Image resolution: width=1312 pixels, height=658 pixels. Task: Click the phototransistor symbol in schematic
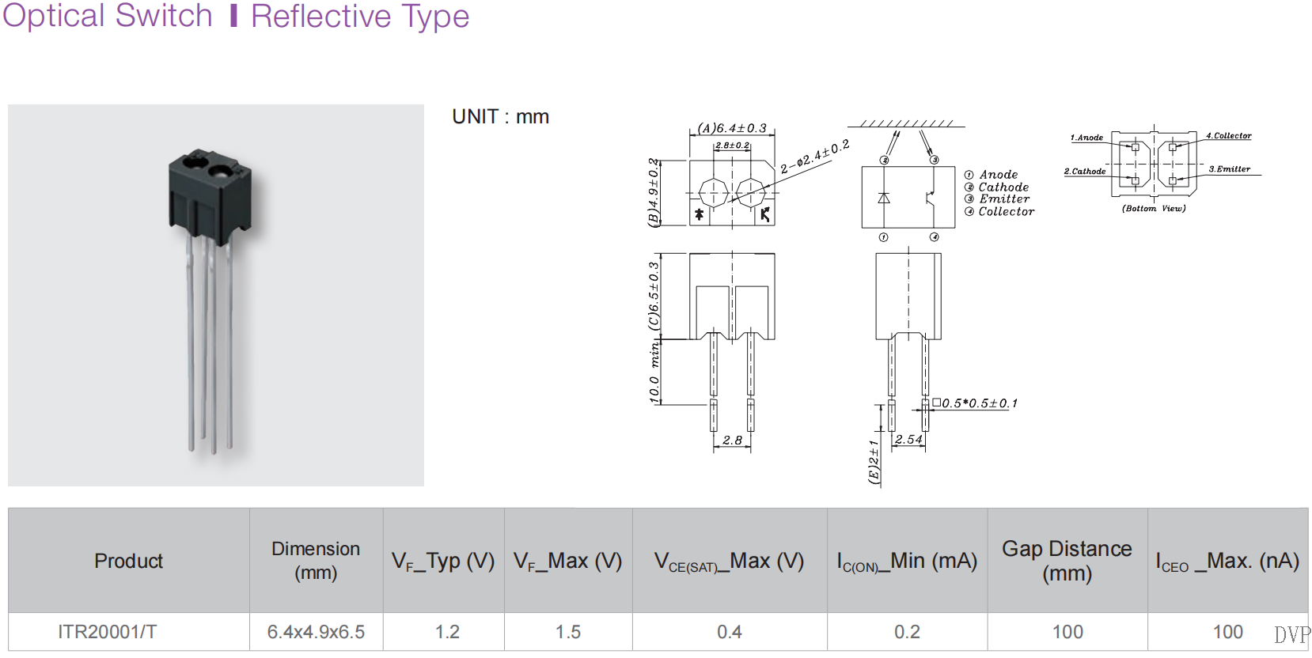point(931,197)
